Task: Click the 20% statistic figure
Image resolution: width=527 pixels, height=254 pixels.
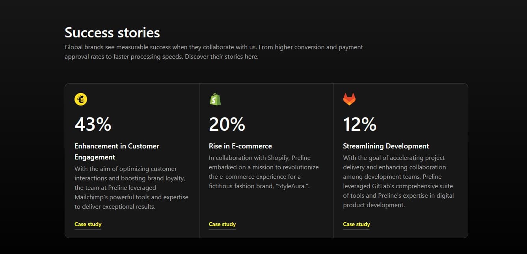Action: click(x=227, y=124)
